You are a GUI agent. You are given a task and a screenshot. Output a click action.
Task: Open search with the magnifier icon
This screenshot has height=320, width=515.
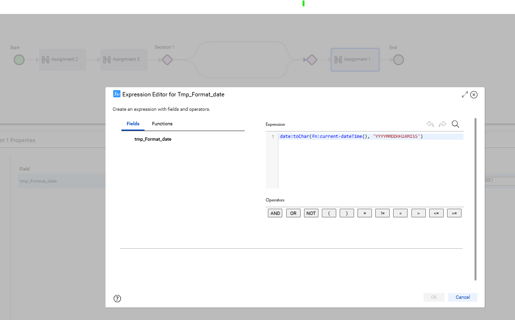[x=455, y=124]
